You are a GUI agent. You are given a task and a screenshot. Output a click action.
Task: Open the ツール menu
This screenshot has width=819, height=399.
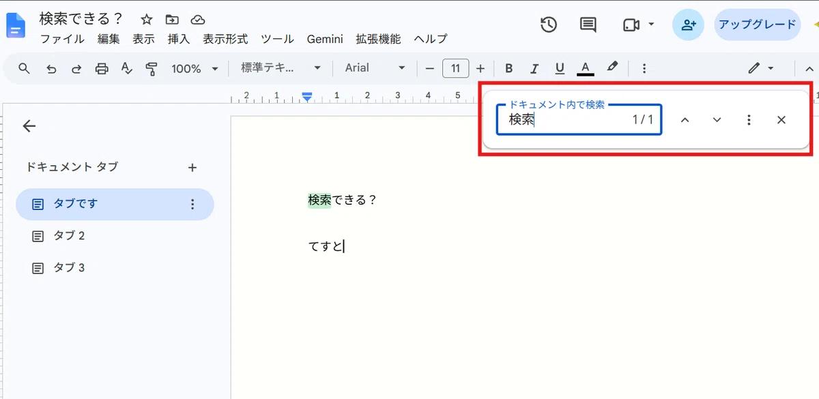tap(277, 39)
